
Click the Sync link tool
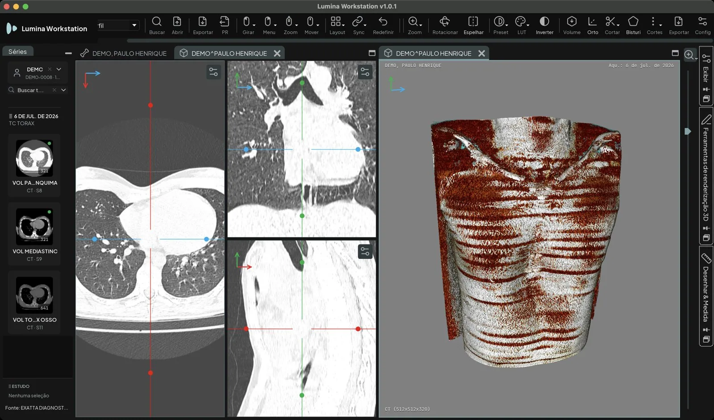pos(359,25)
